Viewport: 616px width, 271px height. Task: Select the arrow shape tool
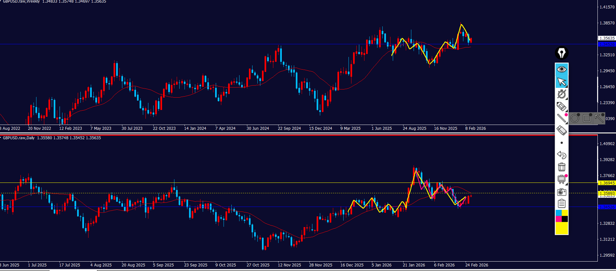[x=599, y=118]
